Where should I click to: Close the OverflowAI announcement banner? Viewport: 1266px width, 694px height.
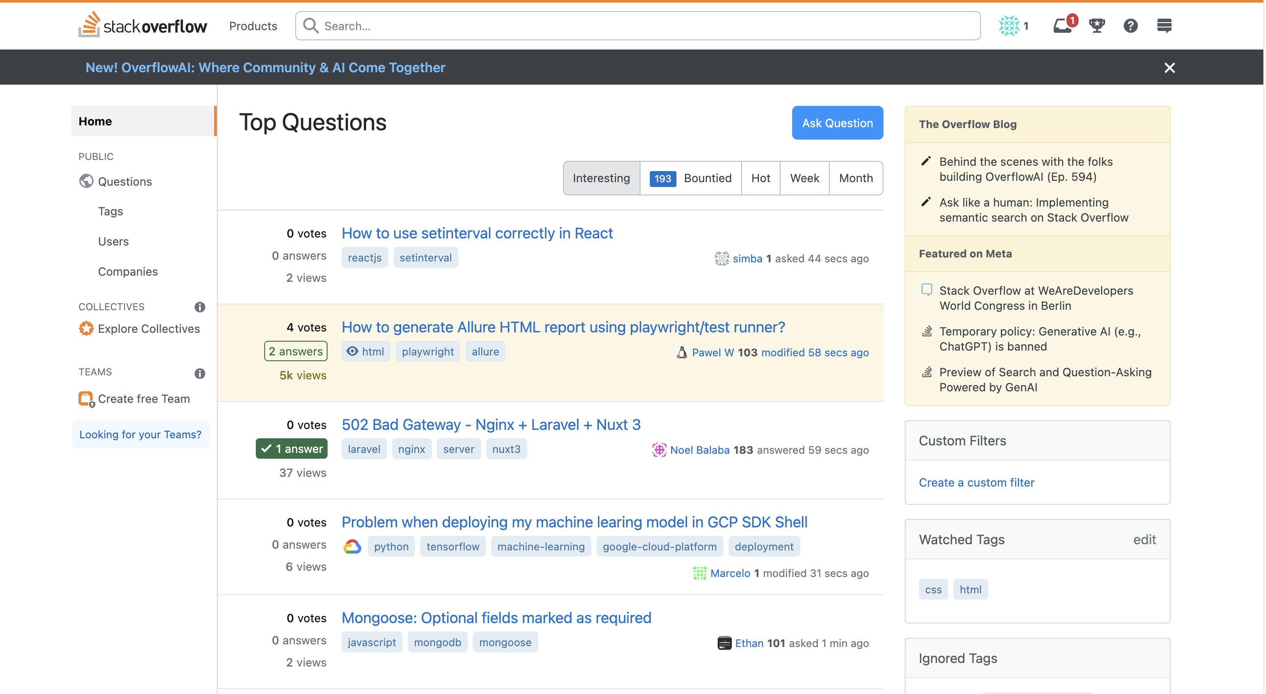(x=1170, y=67)
